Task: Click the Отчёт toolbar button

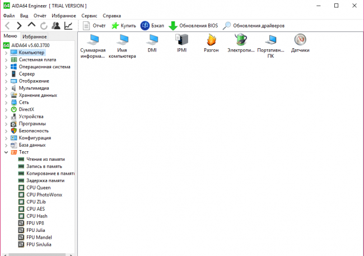Action: click(x=94, y=26)
